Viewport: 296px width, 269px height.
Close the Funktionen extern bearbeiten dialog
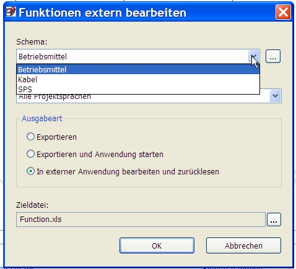[x=283, y=12]
